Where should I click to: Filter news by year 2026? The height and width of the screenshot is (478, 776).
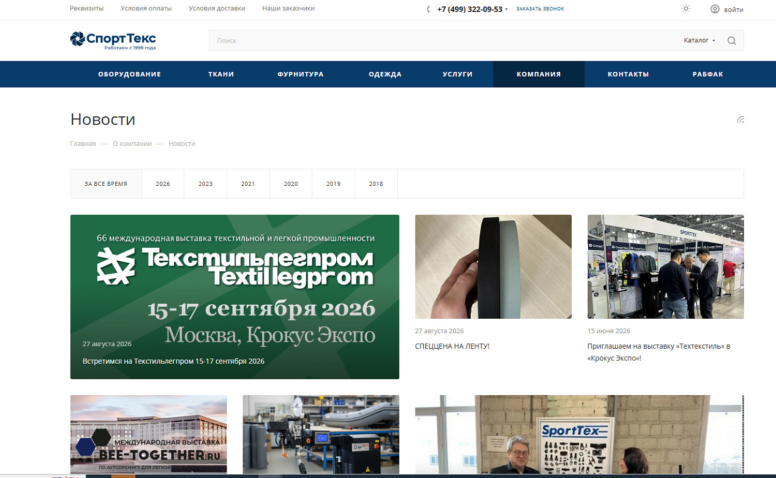coord(163,184)
